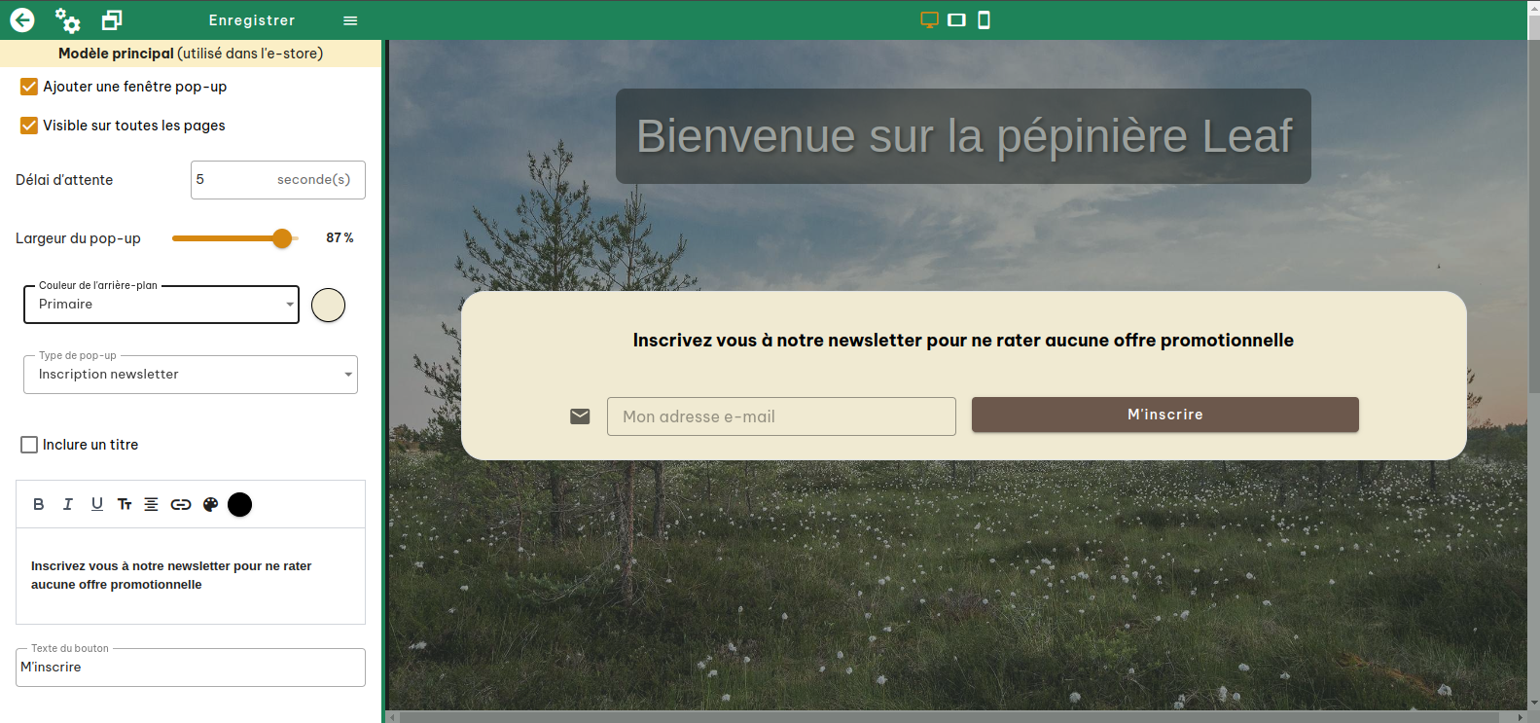Open the Type de pop-up dropdown

tap(191, 375)
